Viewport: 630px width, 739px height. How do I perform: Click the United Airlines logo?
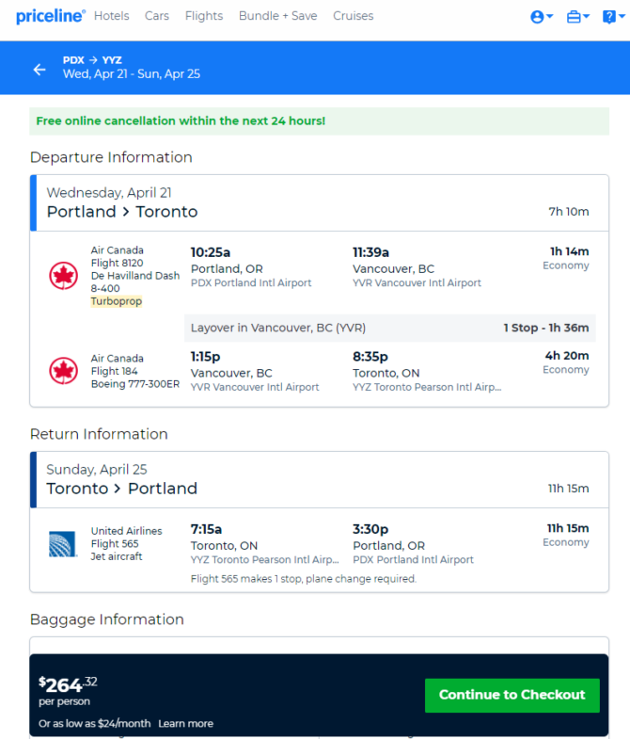tap(63, 544)
